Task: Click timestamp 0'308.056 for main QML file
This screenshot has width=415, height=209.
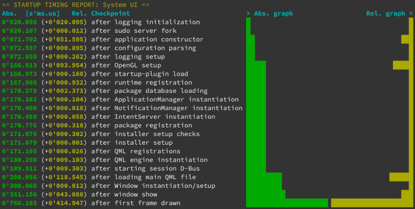Action: [x=19, y=177]
